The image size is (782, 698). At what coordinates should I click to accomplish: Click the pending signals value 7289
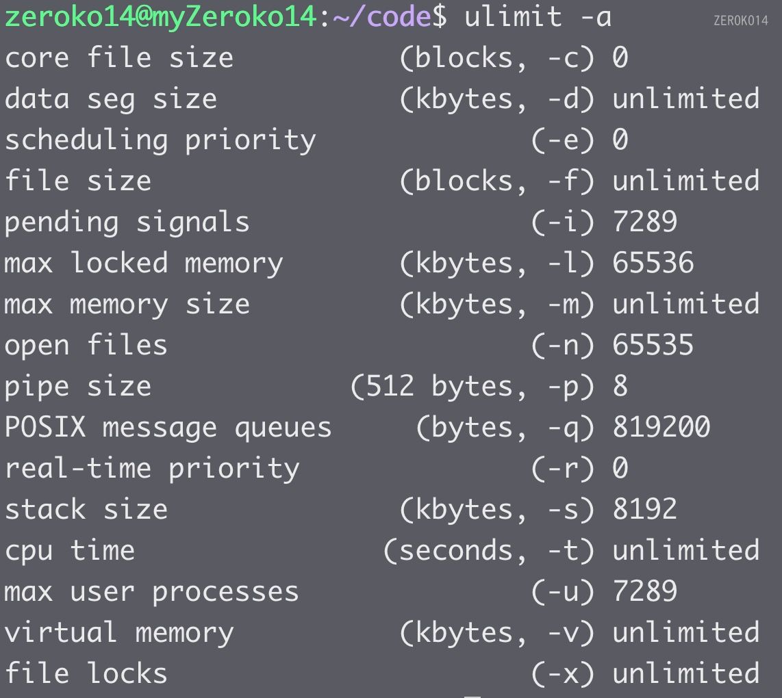click(x=644, y=222)
